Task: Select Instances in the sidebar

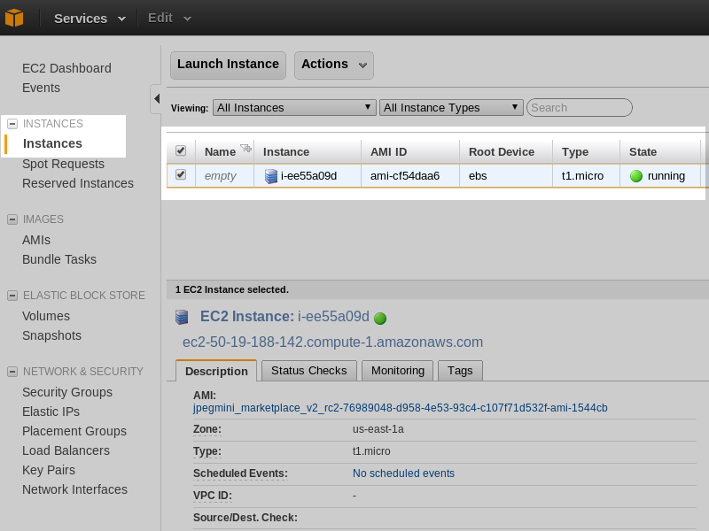Action: point(52,143)
